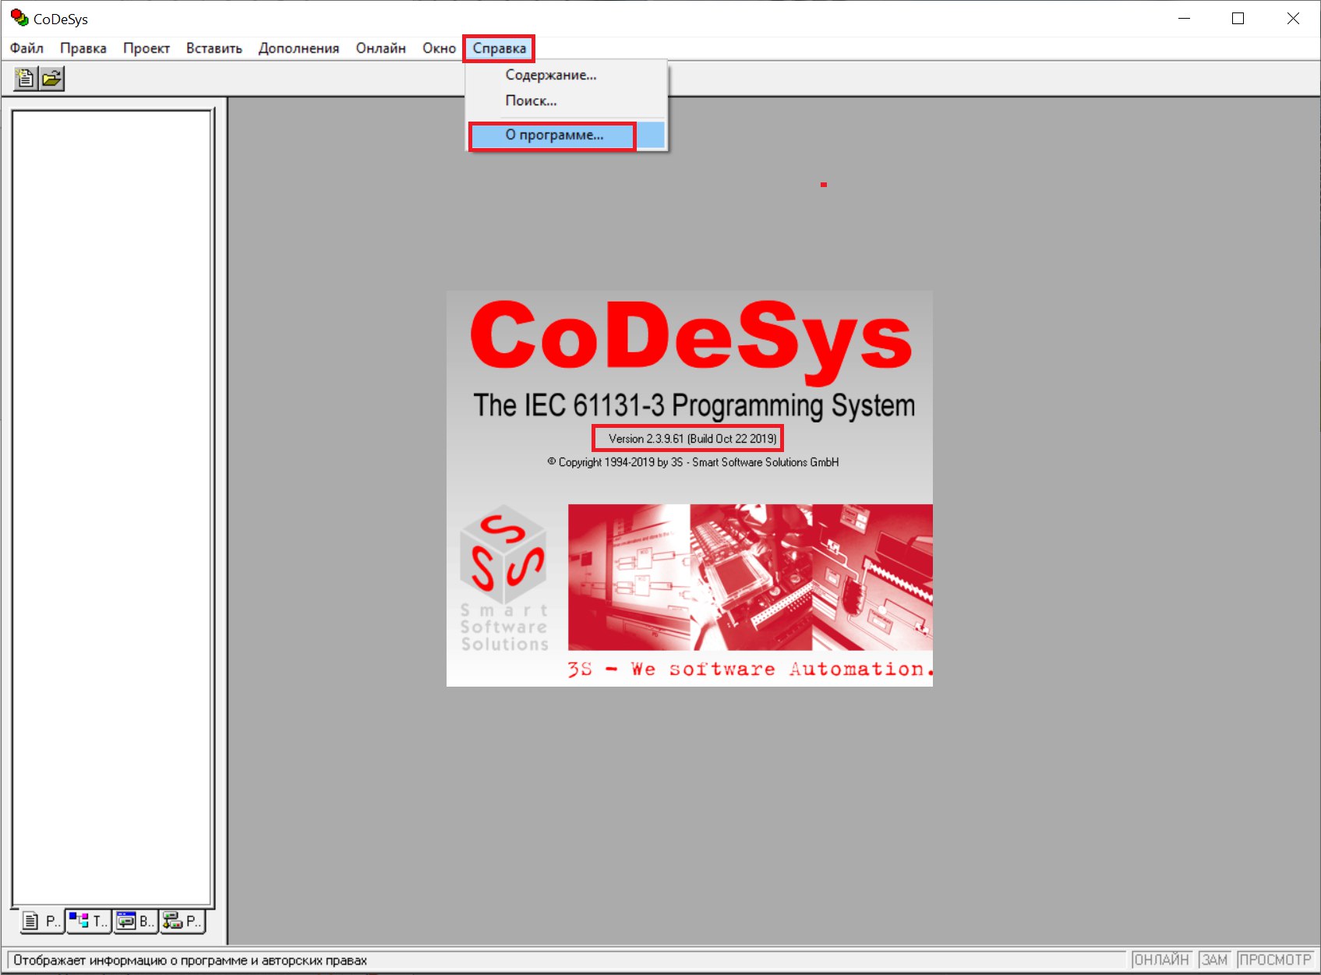Open the Дополнения menu
The image size is (1321, 975).
(x=299, y=48)
